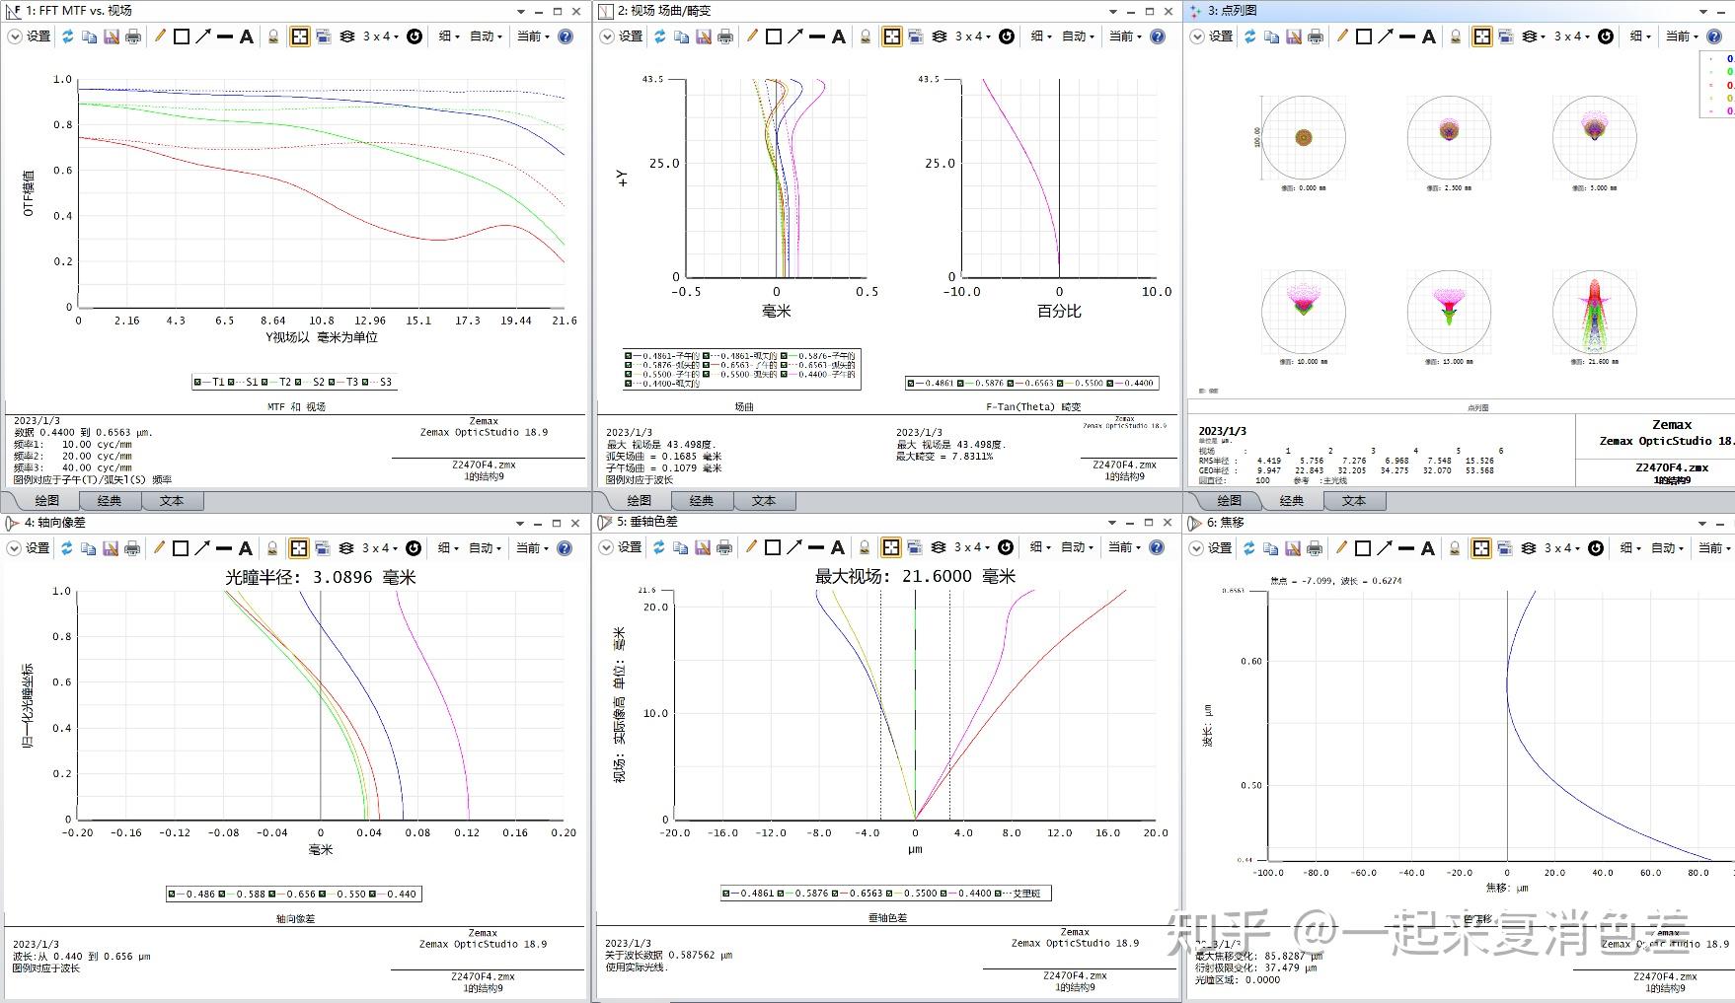The image size is (1735, 1003).
Task: Switch to the 文本 tab below the MTF plot
Action: [173, 501]
